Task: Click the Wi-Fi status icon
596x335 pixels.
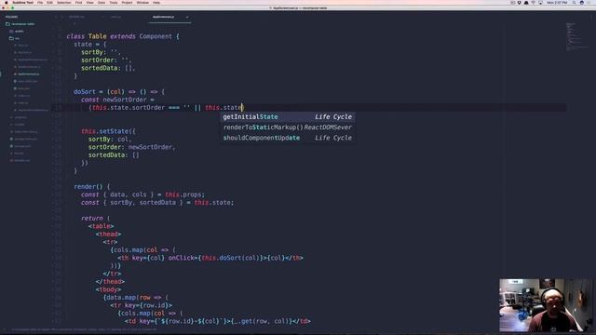Action: click(533, 2)
